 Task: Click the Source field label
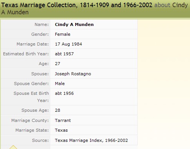pyautogui.click(x=40, y=140)
